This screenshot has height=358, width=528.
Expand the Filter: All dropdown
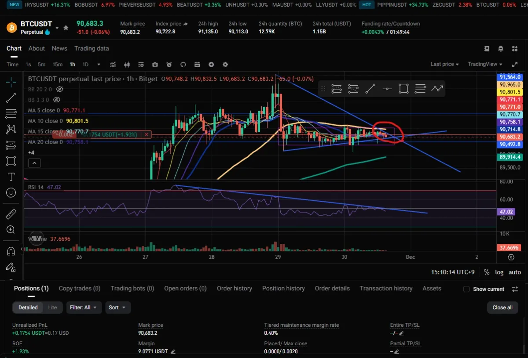click(84, 307)
